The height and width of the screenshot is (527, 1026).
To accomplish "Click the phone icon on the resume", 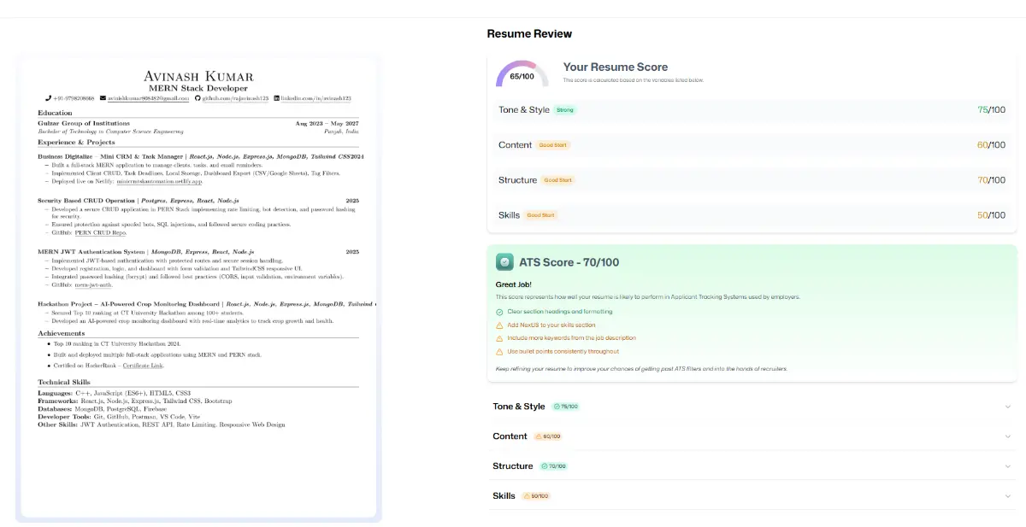I will click(47, 98).
